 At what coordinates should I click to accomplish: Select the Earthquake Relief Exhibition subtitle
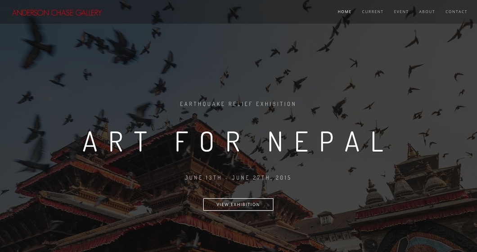pos(238,104)
